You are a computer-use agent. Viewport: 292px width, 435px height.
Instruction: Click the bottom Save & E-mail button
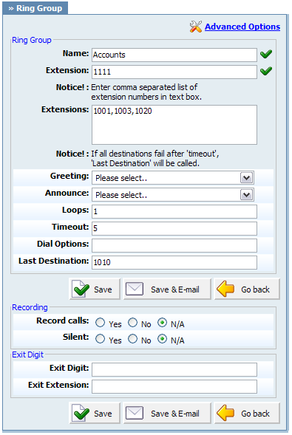[x=167, y=413]
